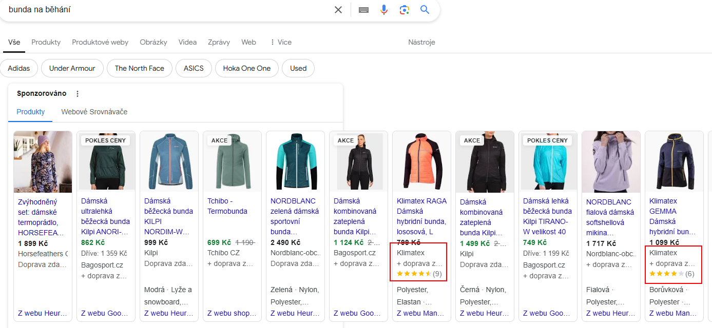712x328 pixels.
Task: Open the 'Tchibo - Termobunda' product link
Action: click(x=227, y=206)
